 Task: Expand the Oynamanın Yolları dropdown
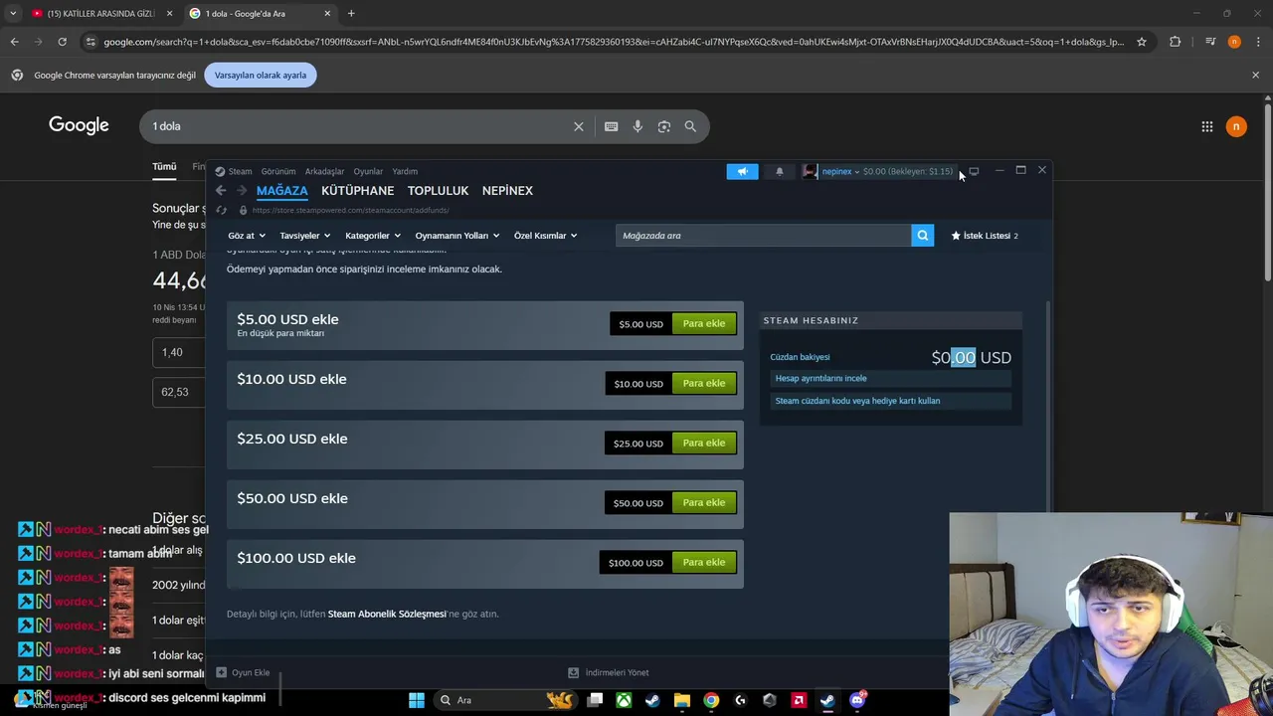pos(457,236)
